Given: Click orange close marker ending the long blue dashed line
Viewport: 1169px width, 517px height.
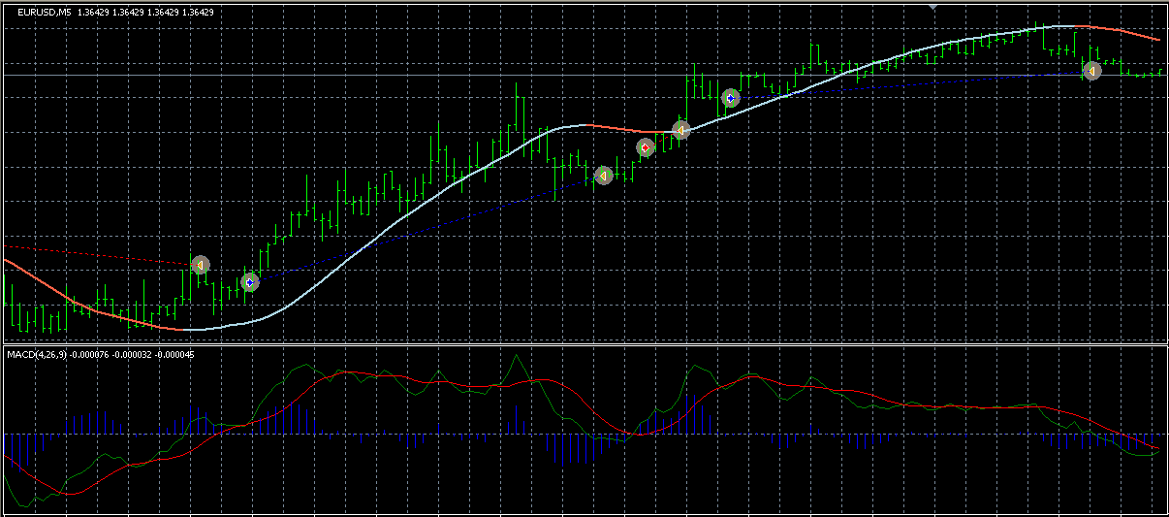Looking at the screenshot, I should [x=604, y=176].
